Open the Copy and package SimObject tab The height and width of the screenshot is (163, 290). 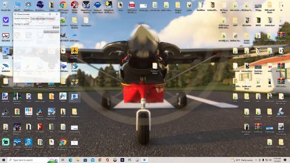point(43,19)
